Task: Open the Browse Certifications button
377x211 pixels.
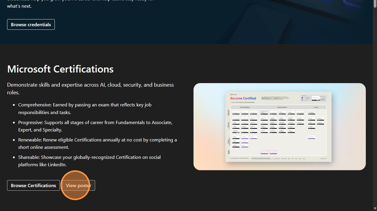Action: coord(33,185)
